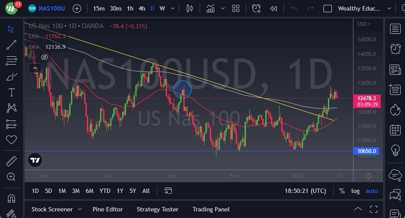This screenshot has height=218, width=405.
Task: Toggle log scale on the price axis
Action: pos(355,191)
